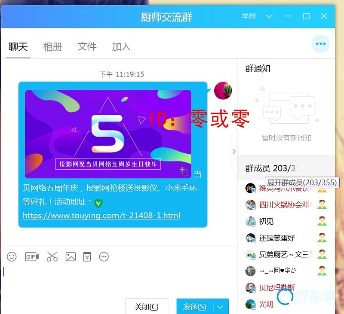Click the member role icon beside 初见
Viewport: 344px width, 314px height.
coord(322,221)
